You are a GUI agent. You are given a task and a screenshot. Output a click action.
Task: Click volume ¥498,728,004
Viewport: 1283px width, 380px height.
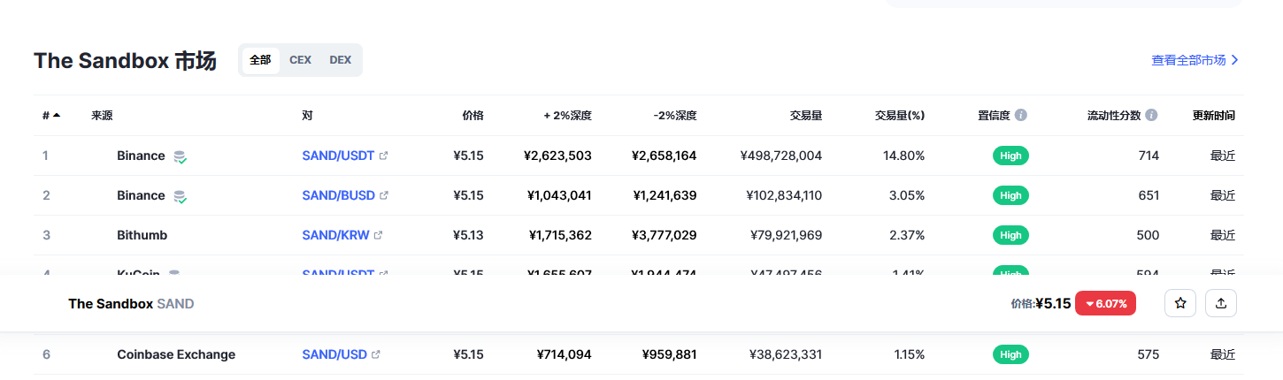(x=781, y=156)
